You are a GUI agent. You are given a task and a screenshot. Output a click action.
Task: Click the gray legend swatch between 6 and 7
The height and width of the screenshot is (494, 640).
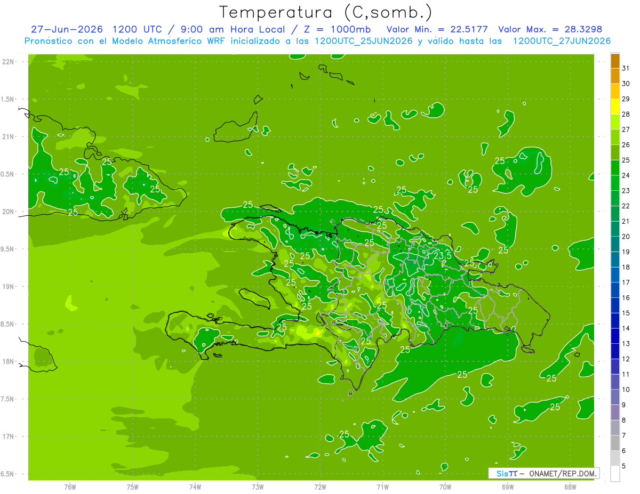pyautogui.click(x=615, y=443)
